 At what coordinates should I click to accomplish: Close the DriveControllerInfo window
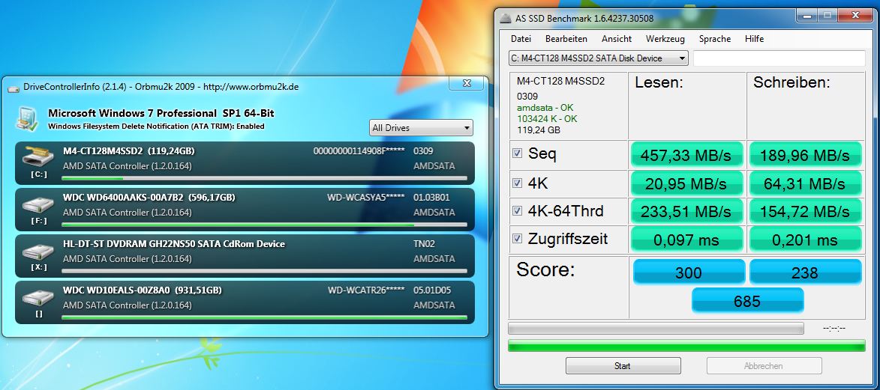(467, 83)
